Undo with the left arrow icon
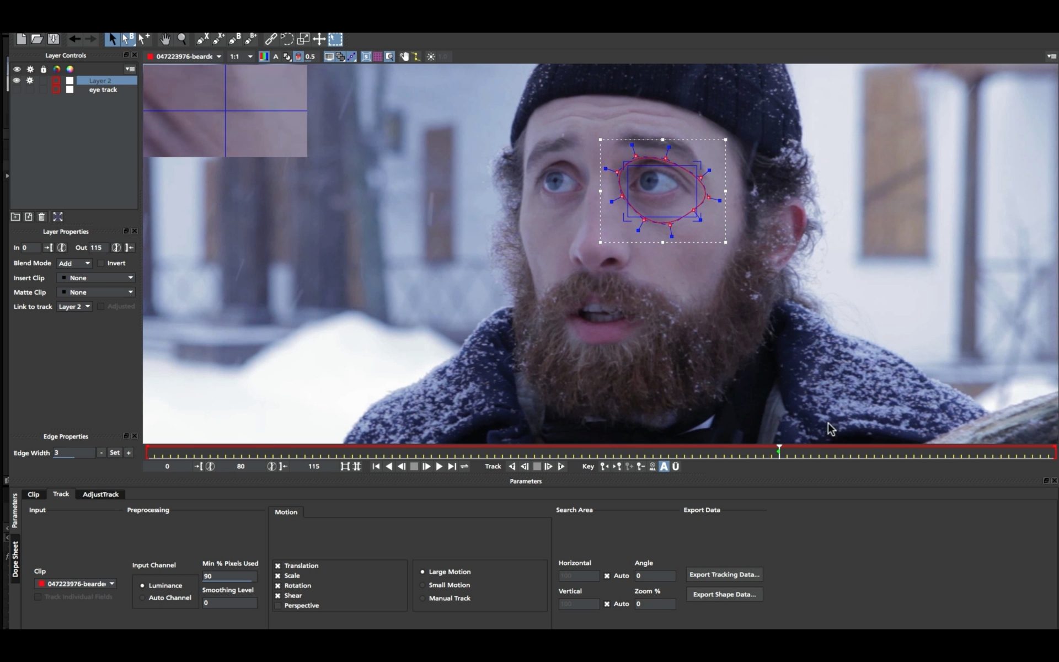The image size is (1059, 662). click(x=74, y=39)
